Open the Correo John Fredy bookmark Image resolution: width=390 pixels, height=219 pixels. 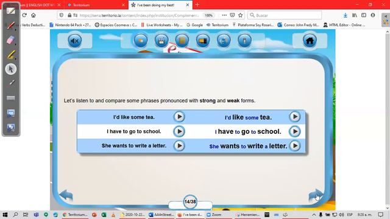point(298,25)
